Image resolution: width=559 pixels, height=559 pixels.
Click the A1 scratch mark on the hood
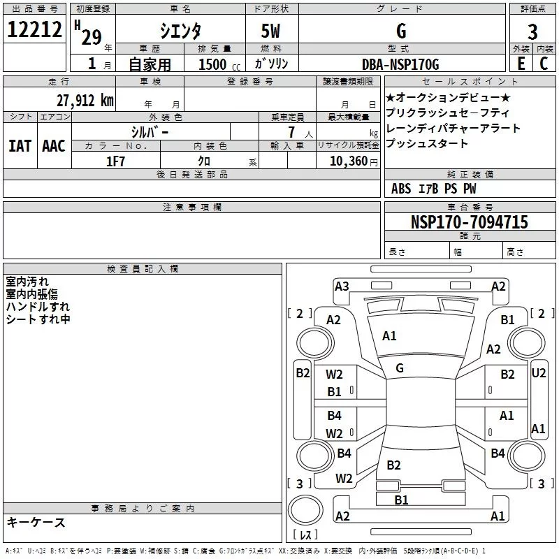(389, 336)
